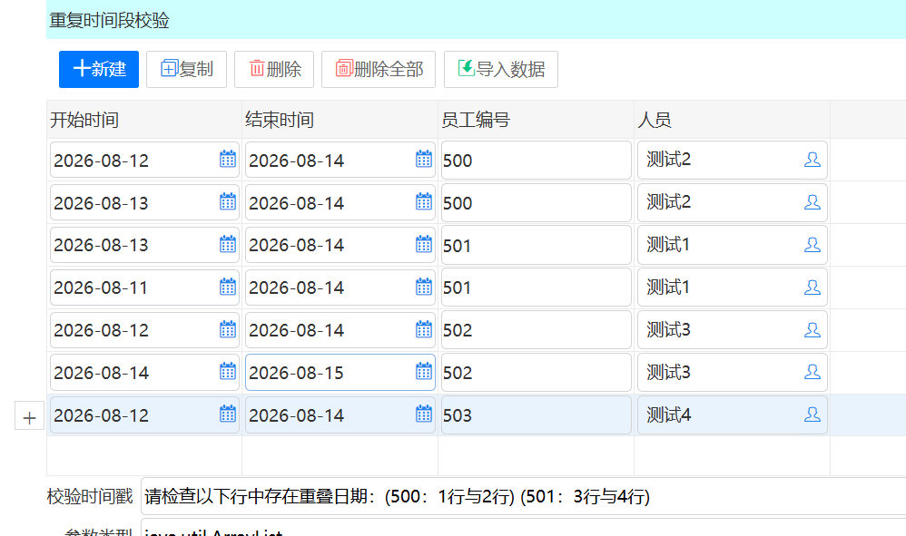906x536 pixels.
Task: Open end calendar for first 501 row
Action: 424,245
